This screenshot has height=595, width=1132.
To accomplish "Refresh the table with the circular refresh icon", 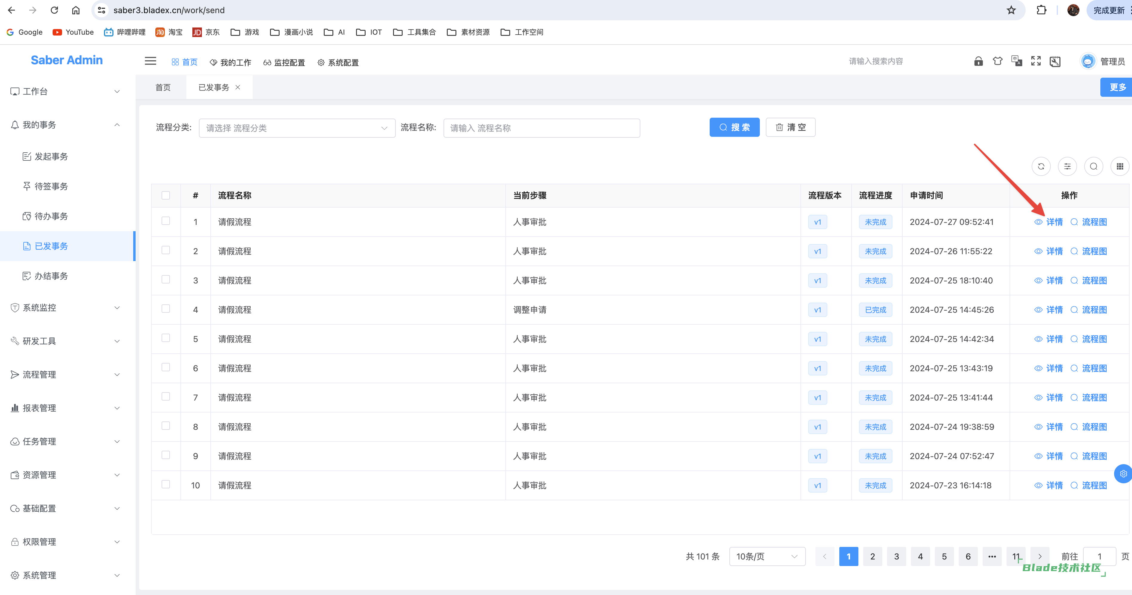I will (x=1041, y=167).
